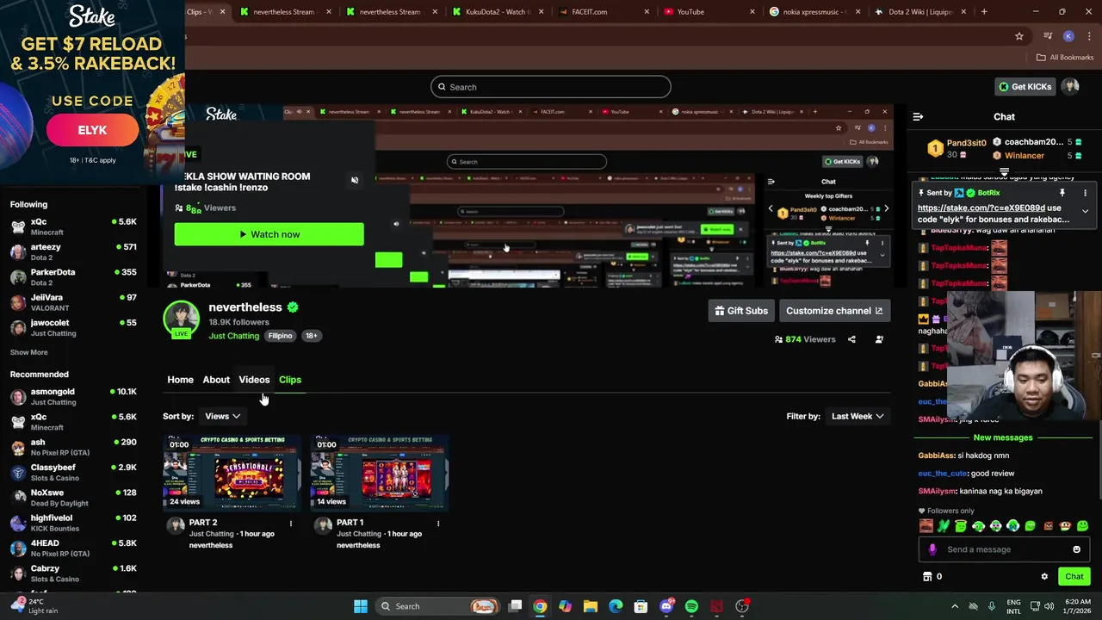1102x620 pixels.
Task: Open the Last Week filter dropdown
Action: (x=857, y=416)
